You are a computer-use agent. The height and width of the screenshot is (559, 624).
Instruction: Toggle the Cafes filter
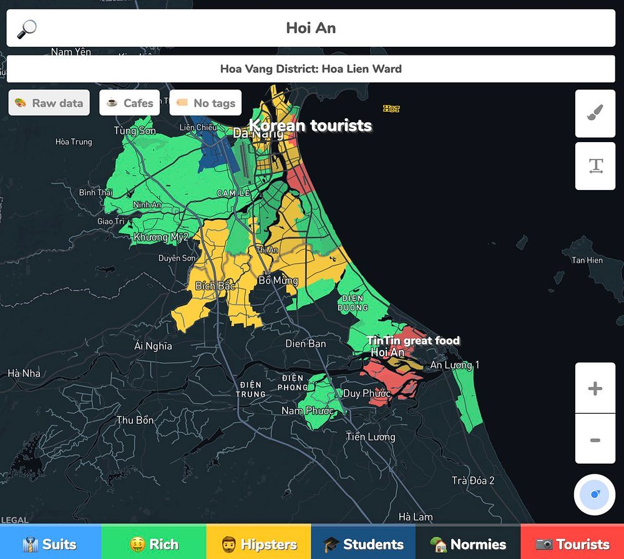[x=129, y=103]
